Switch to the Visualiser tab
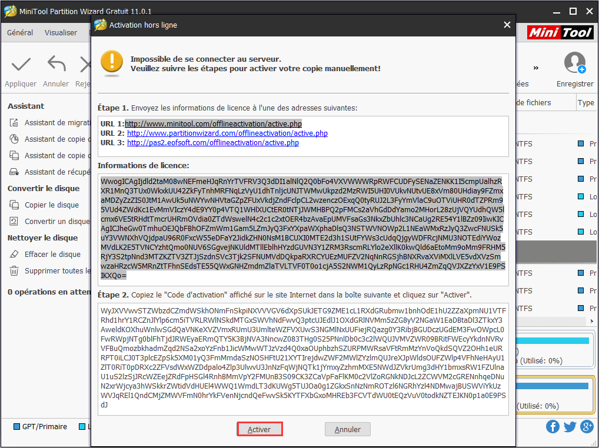Image resolution: width=599 pixels, height=448 pixels. (60, 32)
